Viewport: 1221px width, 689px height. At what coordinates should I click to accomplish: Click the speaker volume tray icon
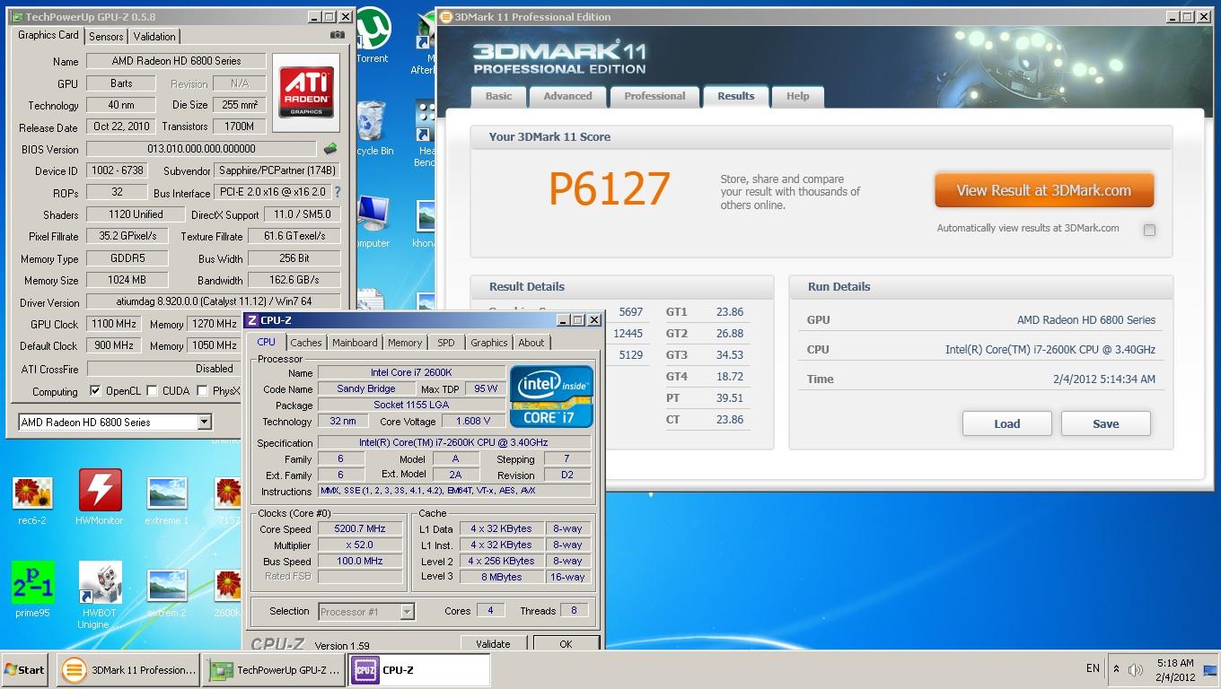[x=1136, y=669]
